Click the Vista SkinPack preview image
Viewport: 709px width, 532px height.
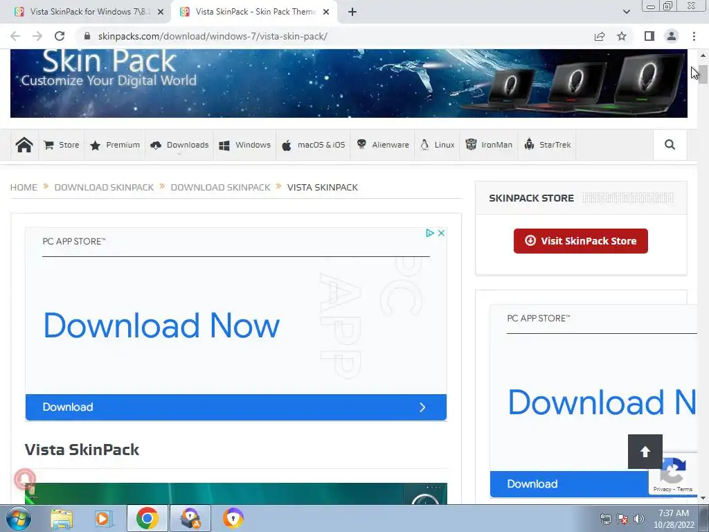click(x=235, y=493)
